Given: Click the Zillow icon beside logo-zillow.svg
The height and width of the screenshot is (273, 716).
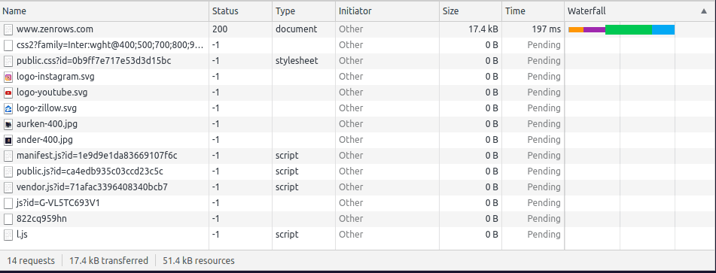Looking at the screenshot, I should 8,108.
